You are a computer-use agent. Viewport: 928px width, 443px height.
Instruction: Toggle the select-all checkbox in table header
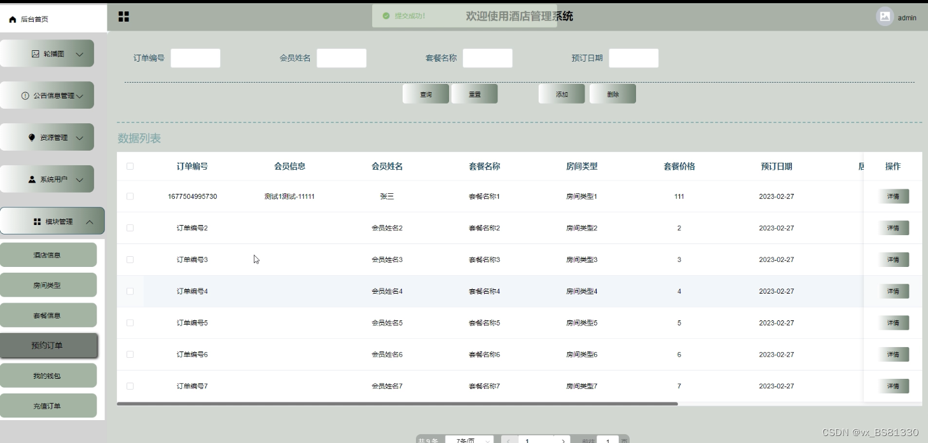[x=130, y=167]
